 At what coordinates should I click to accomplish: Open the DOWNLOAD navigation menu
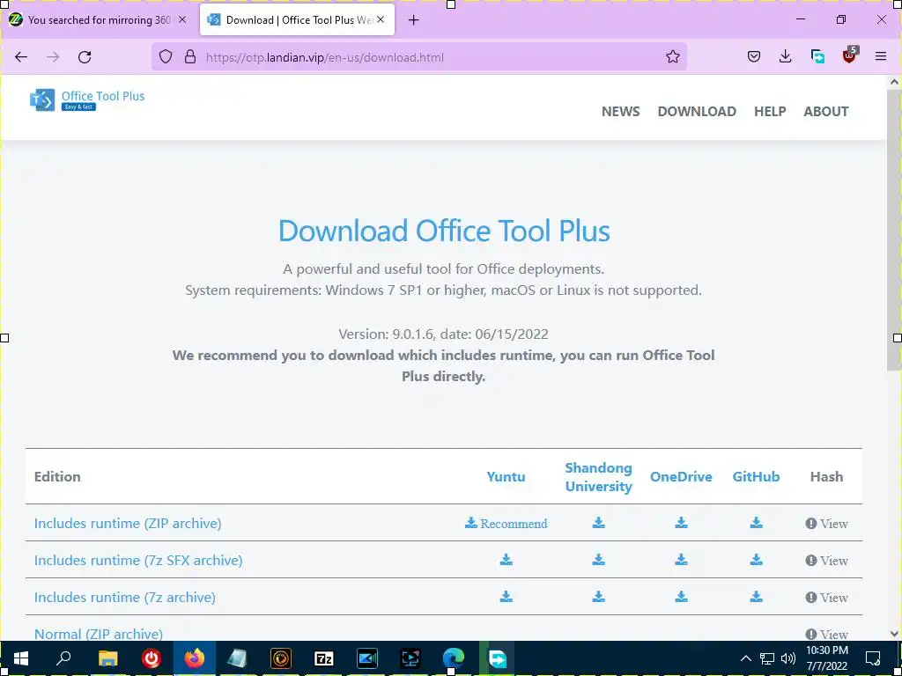tap(697, 111)
